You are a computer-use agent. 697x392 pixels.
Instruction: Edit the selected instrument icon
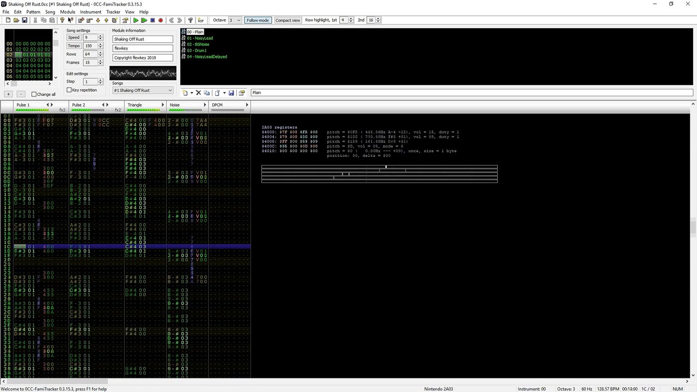tap(241, 93)
